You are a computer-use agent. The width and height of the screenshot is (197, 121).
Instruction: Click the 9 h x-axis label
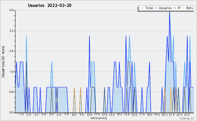point(81,115)
